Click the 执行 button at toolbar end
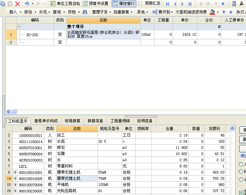This screenshot has height=195, width=246. pyautogui.click(x=241, y=12)
